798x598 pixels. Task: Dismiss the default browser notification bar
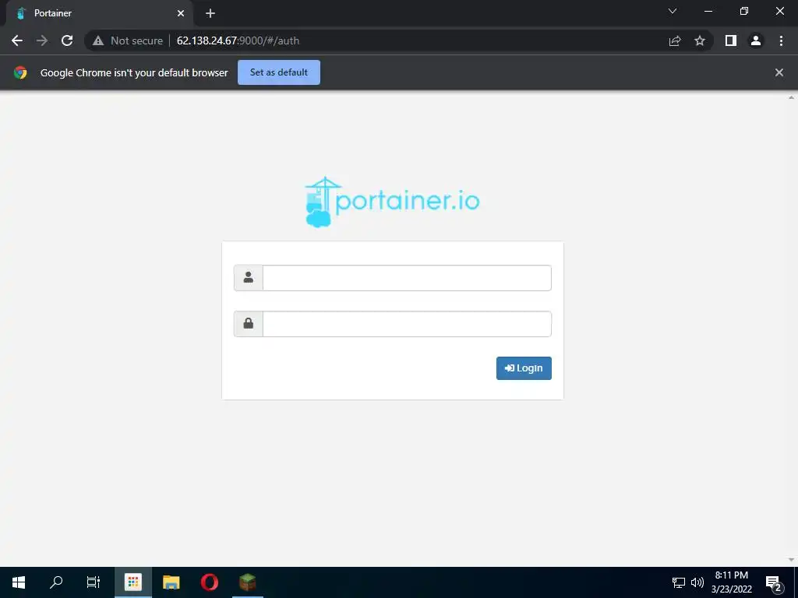(x=779, y=72)
